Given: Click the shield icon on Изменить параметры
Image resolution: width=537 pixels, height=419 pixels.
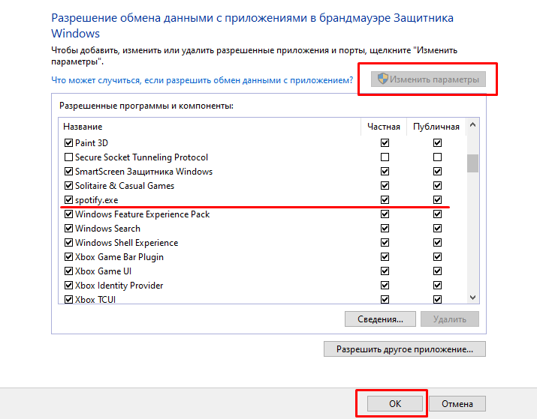Looking at the screenshot, I should 382,79.
